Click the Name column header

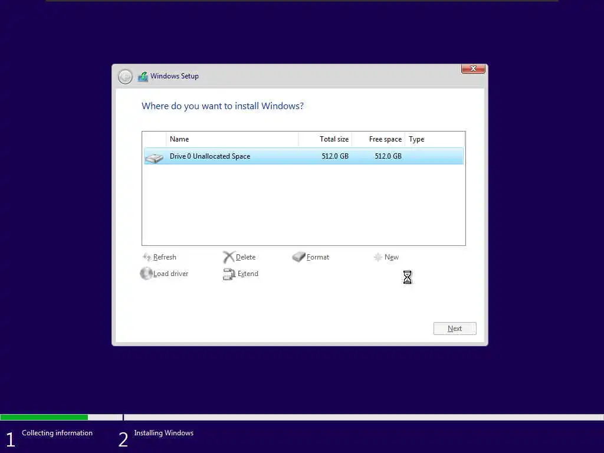232,139
